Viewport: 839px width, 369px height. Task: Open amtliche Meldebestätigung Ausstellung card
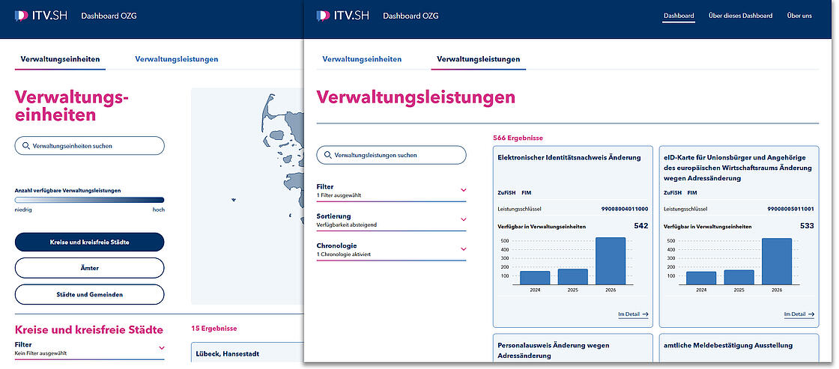point(739,347)
